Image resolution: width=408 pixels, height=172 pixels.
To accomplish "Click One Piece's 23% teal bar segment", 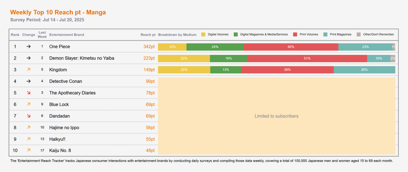I will point(365,47).
